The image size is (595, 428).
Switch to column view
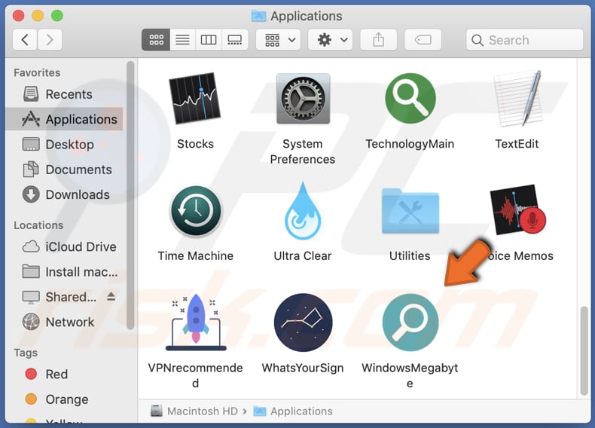[209, 39]
